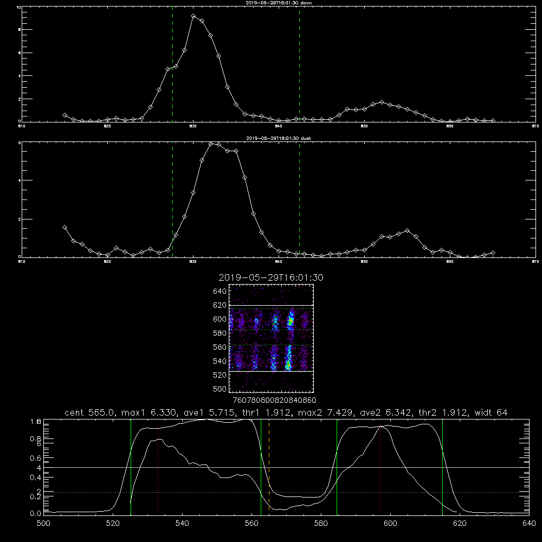The image size is (542, 542).
Task: Click x-axis label 640 in bottom plot
Action: (529, 524)
